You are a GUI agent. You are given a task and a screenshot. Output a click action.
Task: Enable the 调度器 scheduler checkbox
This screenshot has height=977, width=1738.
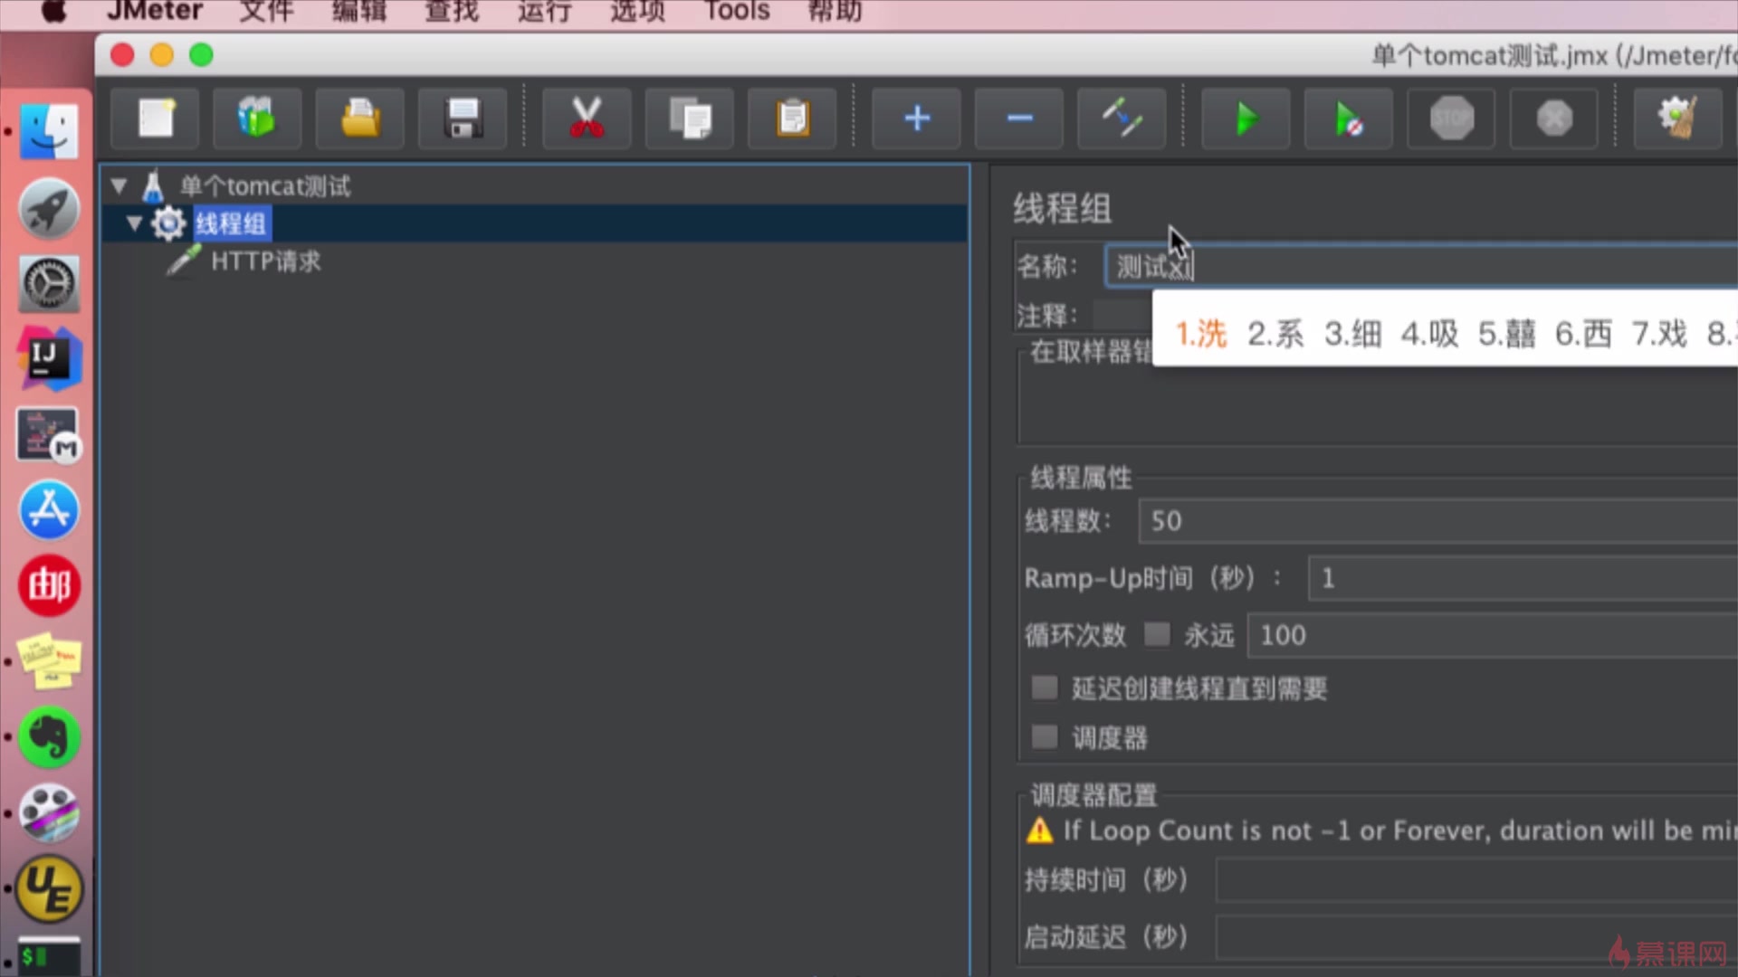(x=1044, y=736)
